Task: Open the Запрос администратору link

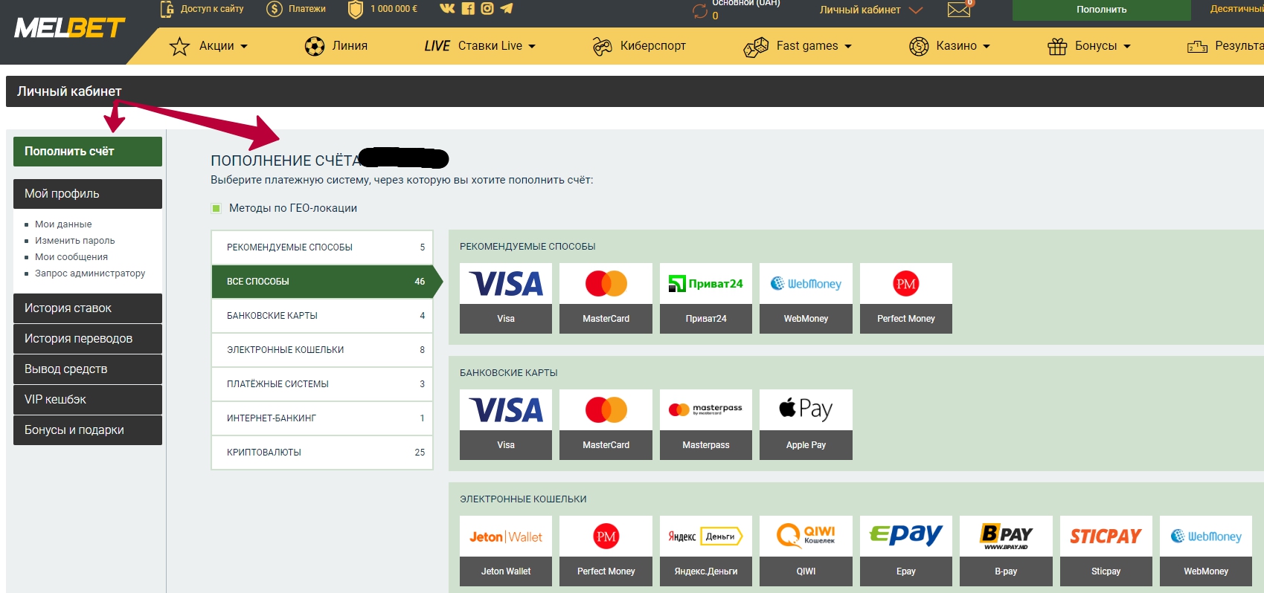Action: pyautogui.click(x=90, y=273)
